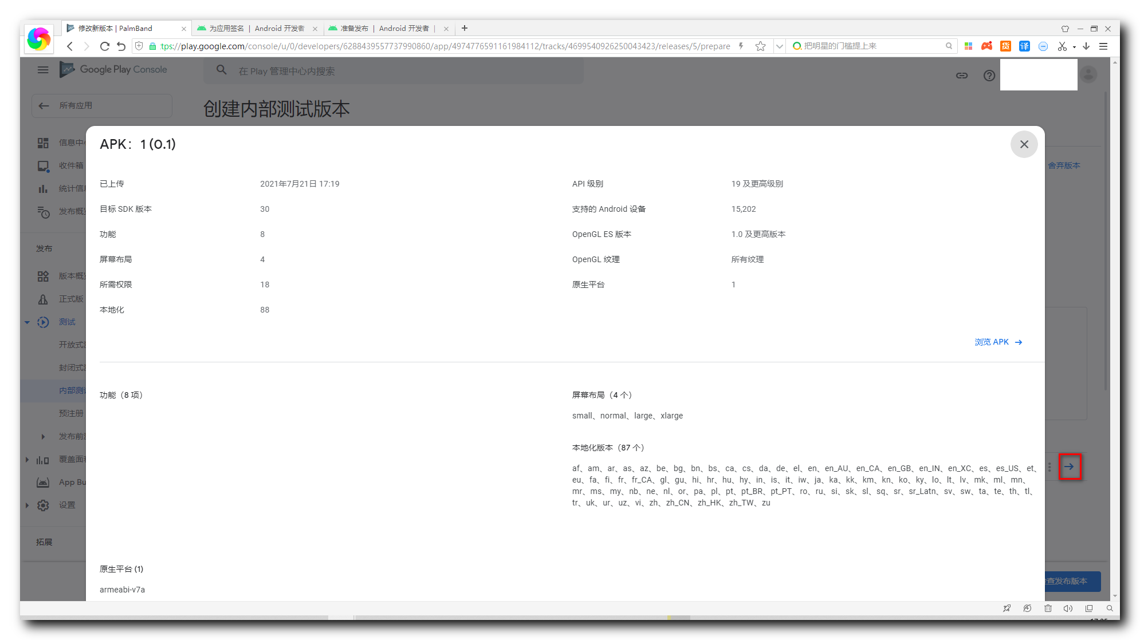Click the red-highlighted arrow icon
1140x640 pixels.
point(1069,467)
